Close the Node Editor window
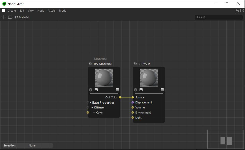 click(239, 4)
